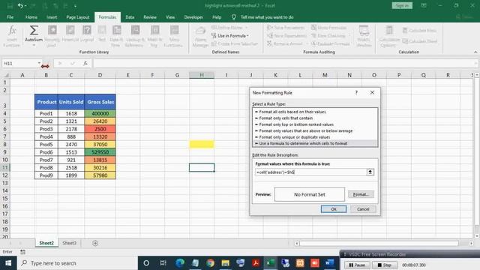Click Trace Precedents in Formula Auditing
Image resolution: width=480 pixels, height=270 pixels.
tap(286, 28)
